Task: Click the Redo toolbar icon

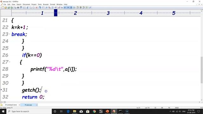Action: pyautogui.click(x=43, y=8)
